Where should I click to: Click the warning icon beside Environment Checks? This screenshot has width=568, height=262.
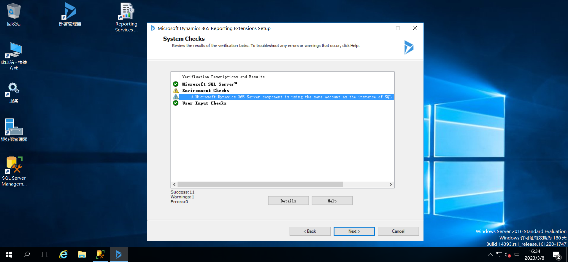(x=176, y=90)
